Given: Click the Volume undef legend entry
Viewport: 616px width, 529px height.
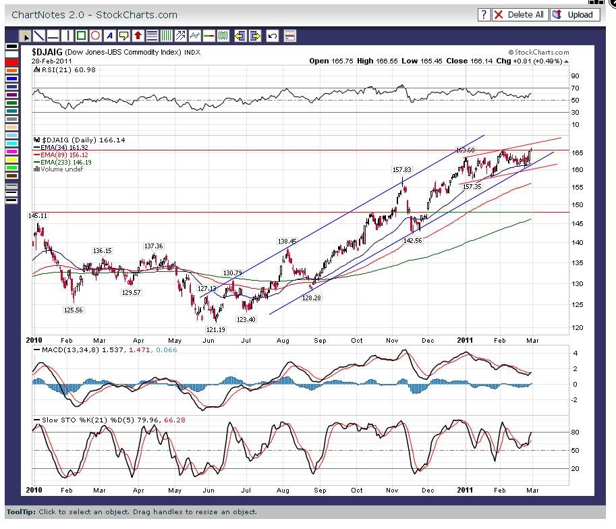Looking at the screenshot, I should pyautogui.click(x=59, y=169).
